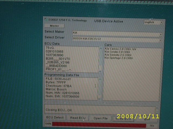Screen dimensions: 173x129
Task: Choose the EEPROM radio option
Action: click(73, 103)
